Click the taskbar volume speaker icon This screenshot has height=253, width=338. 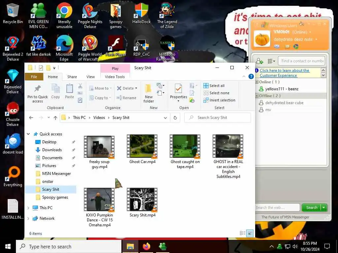pos(295,246)
